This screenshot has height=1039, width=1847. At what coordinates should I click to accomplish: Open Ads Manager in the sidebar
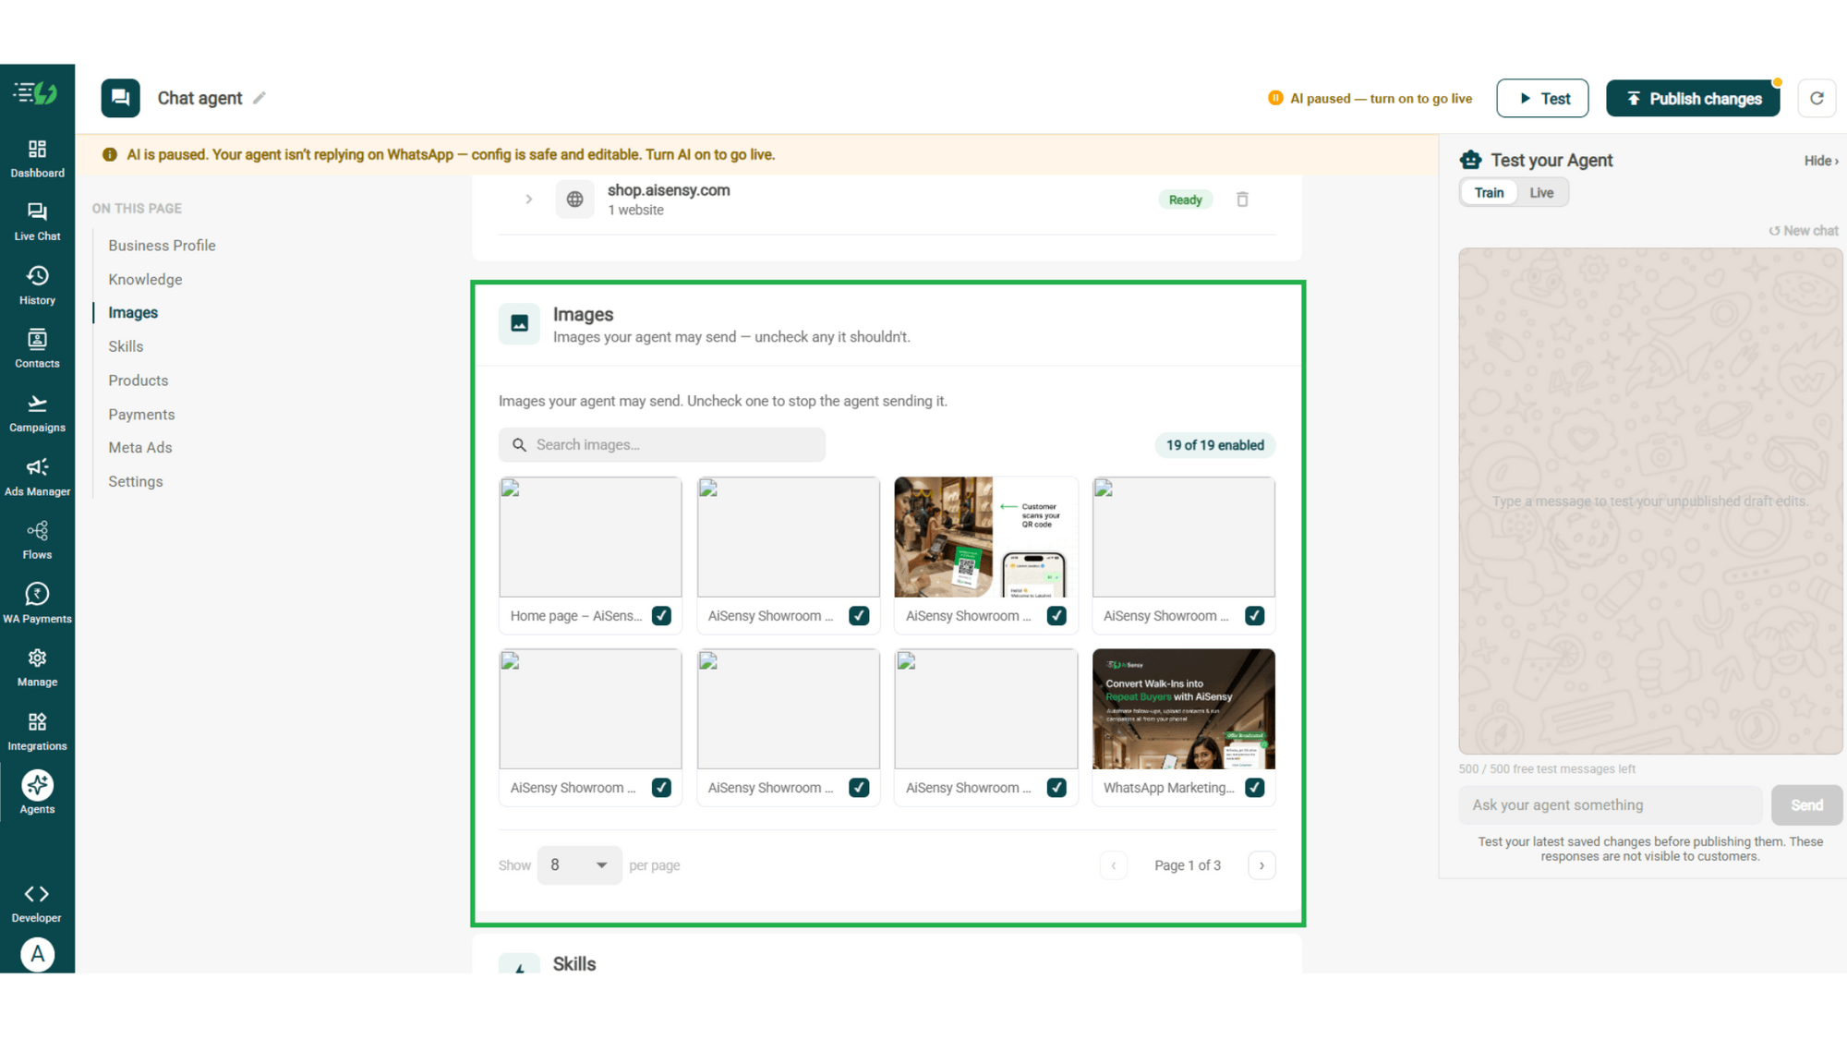click(37, 477)
